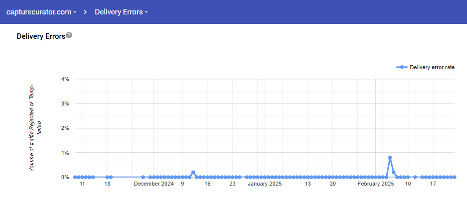Click the December 2024 axis label
Screen dimensions: 467x199
click(154, 184)
